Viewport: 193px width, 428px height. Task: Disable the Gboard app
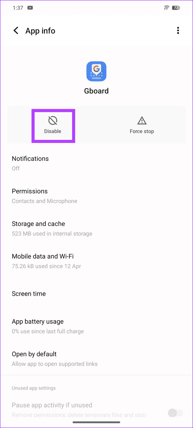pyautogui.click(x=53, y=126)
